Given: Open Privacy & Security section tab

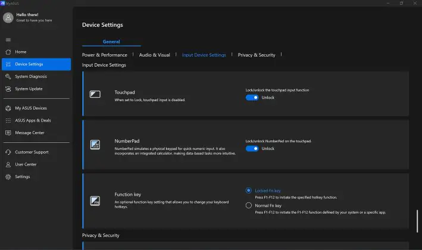Looking at the screenshot, I should tap(257, 55).
